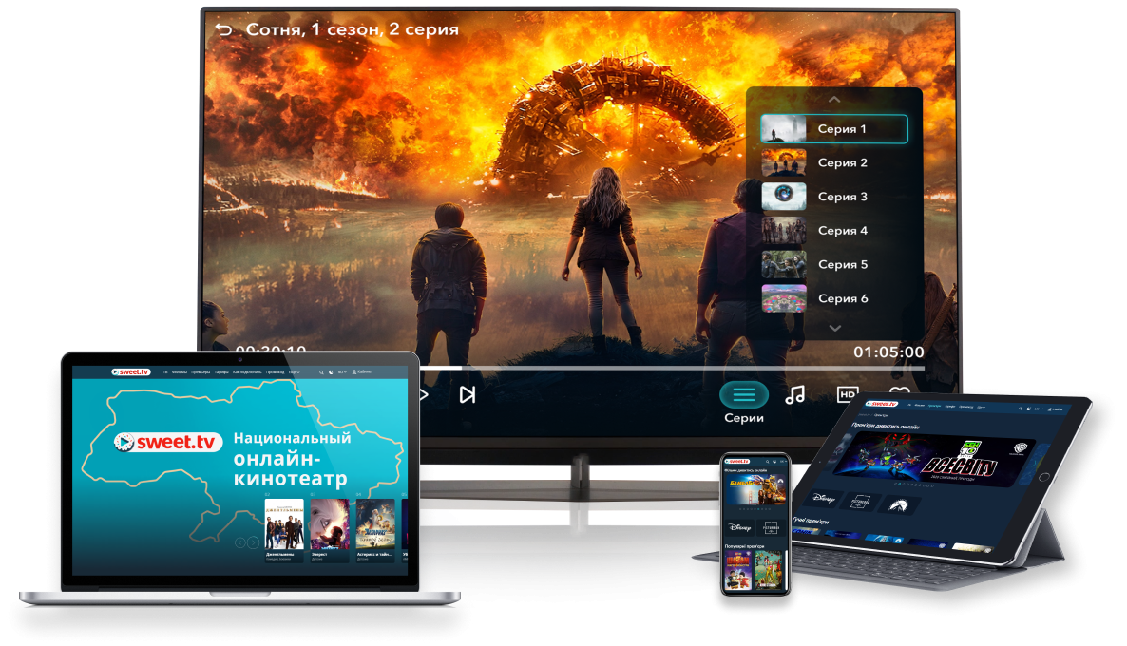Click the total duration 01:05:00 on TV
Image resolution: width=1127 pixels, height=646 pixels.
tap(888, 352)
